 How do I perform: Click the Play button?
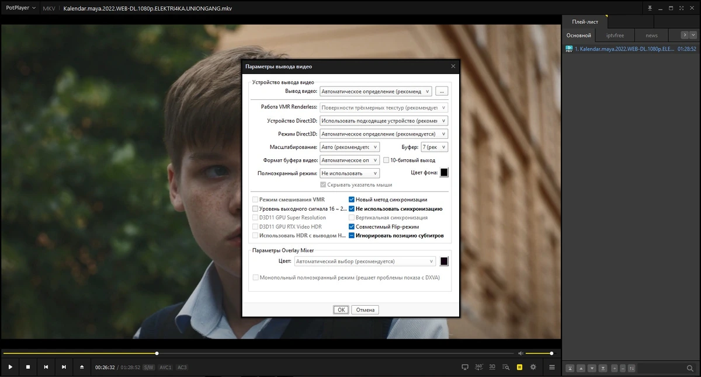click(10, 367)
